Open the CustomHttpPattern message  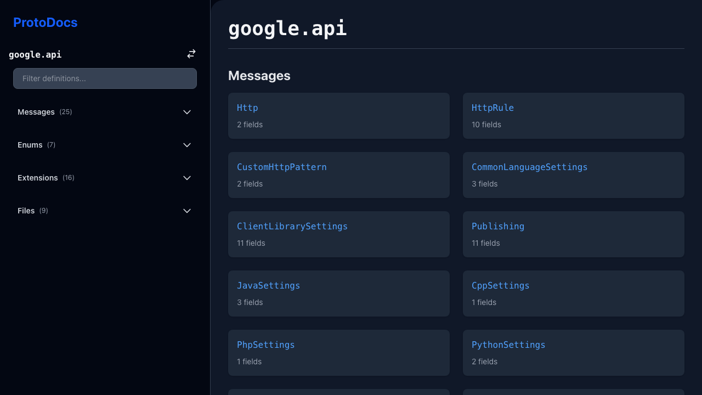(339, 175)
